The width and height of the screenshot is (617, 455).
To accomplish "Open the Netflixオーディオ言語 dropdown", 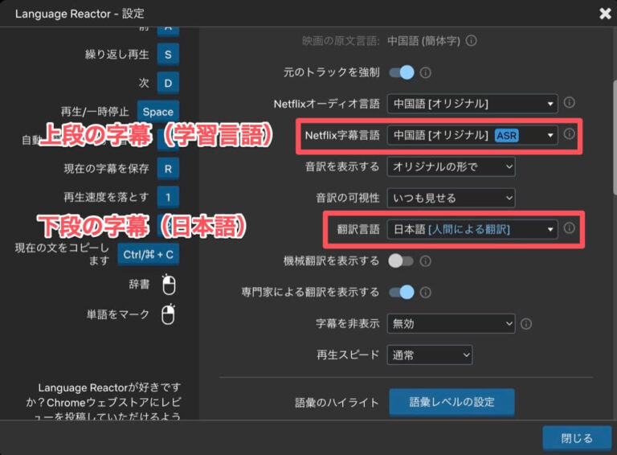I will (x=472, y=104).
